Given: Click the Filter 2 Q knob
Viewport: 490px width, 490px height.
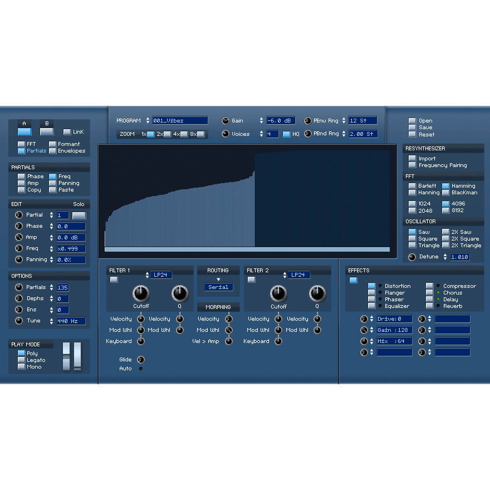Looking at the screenshot, I should coord(317,293).
